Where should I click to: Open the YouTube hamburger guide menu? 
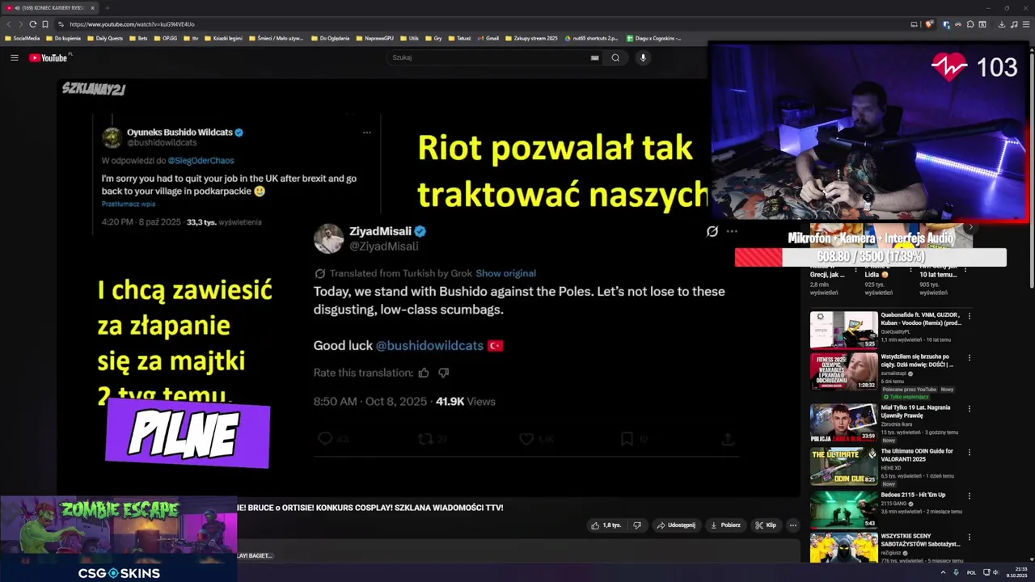coord(14,57)
